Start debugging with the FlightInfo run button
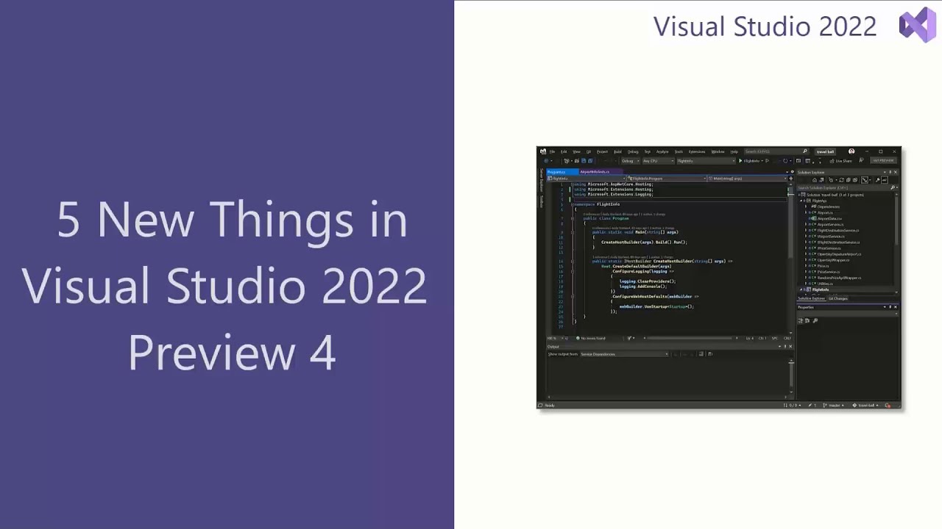This screenshot has height=529, width=942. tap(749, 161)
